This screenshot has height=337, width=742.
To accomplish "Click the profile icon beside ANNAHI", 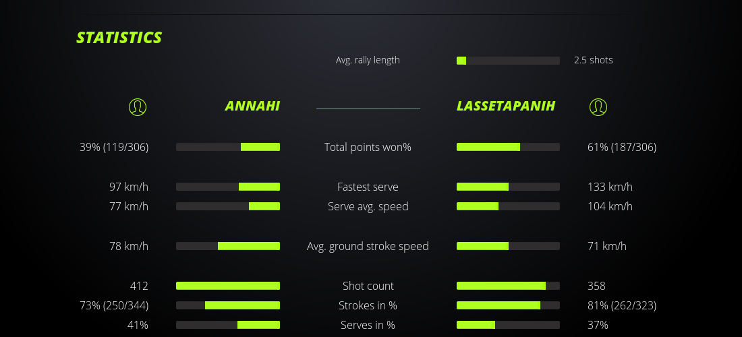I will click(x=138, y=106).
